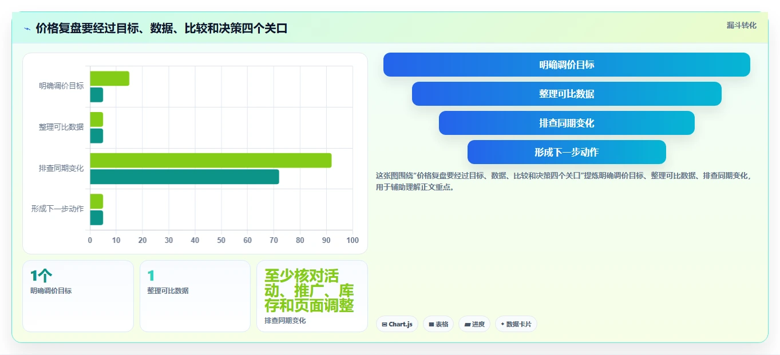Click the 数据卡片 tag
Screen dimensions: 780x355
point(516,324)
